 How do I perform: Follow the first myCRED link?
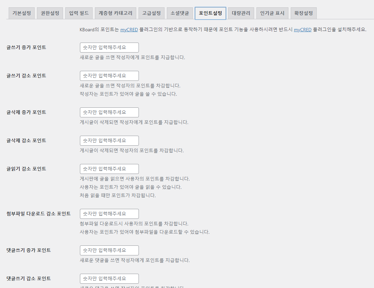pyautogui.click(x=129, y=30)
